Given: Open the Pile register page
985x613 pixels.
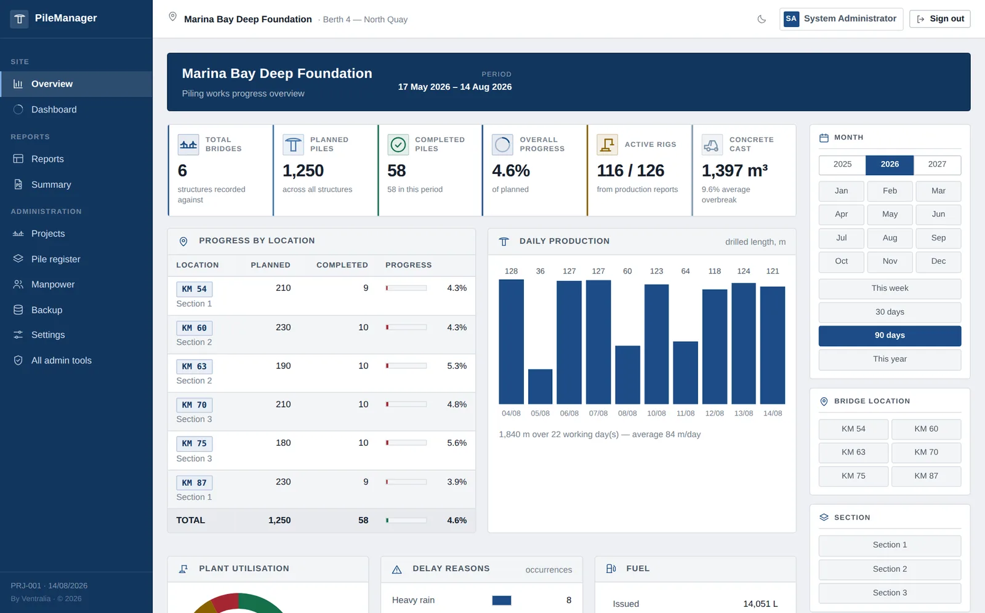Looking at the screenshot, I should click(x=76, y=259).
